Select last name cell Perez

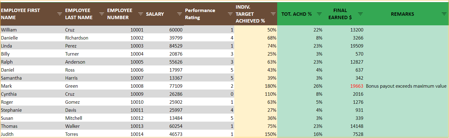pyautogui.click(x=85, y=46)
